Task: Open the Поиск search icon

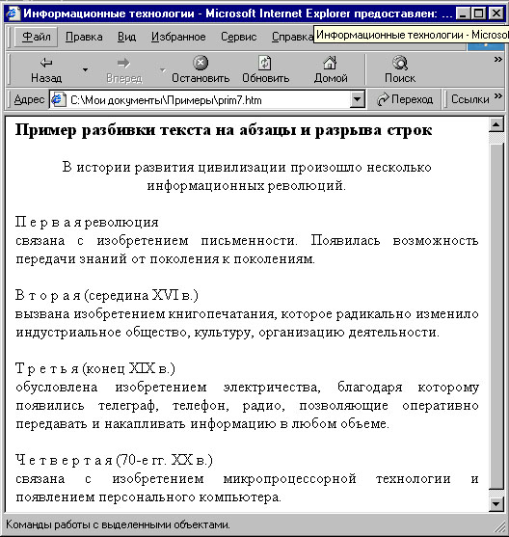Action: pos(400,63)
